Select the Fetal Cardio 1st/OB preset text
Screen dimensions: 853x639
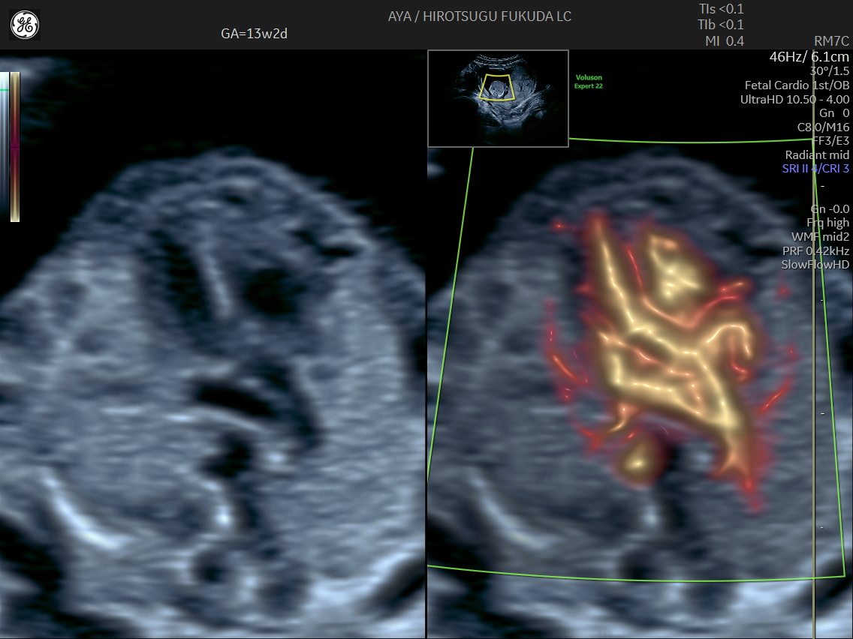click(797, 85)
